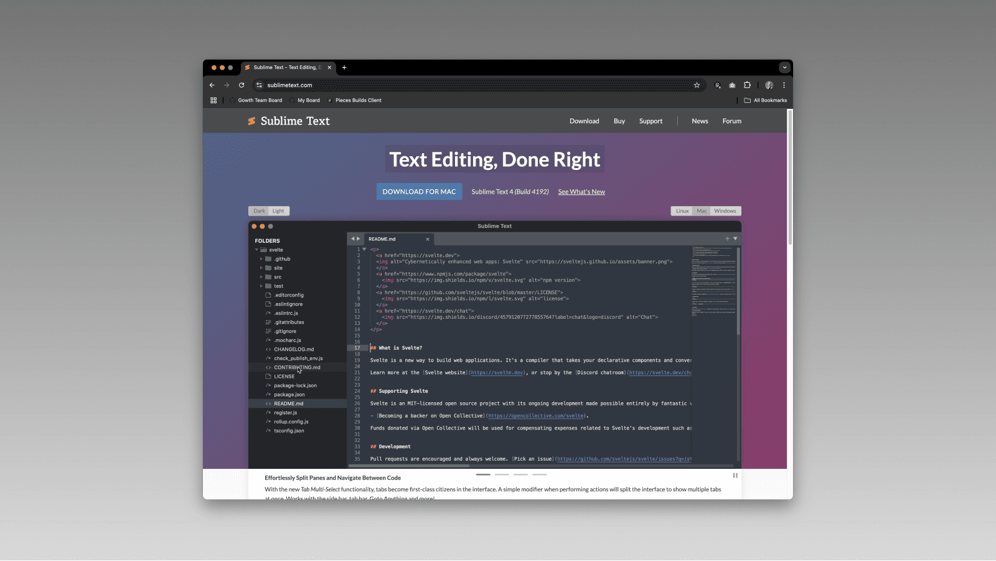
Task: Go back with the browser back arrow
Action: tap(212, 85)
